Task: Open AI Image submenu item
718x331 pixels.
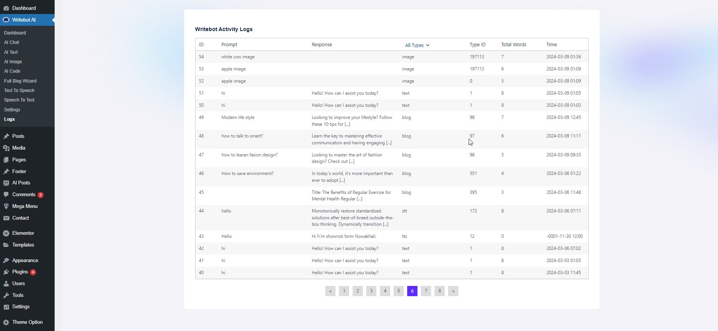Action: point(13,62)
